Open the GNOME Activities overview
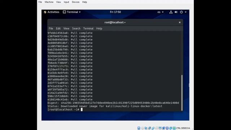Screen dimensions: 231x130 (x=52, y=12)
